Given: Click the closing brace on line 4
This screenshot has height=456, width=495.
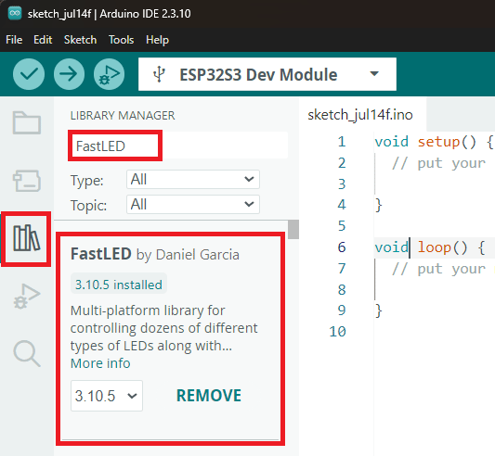Looking at the screenshot, I should (379, 206).
